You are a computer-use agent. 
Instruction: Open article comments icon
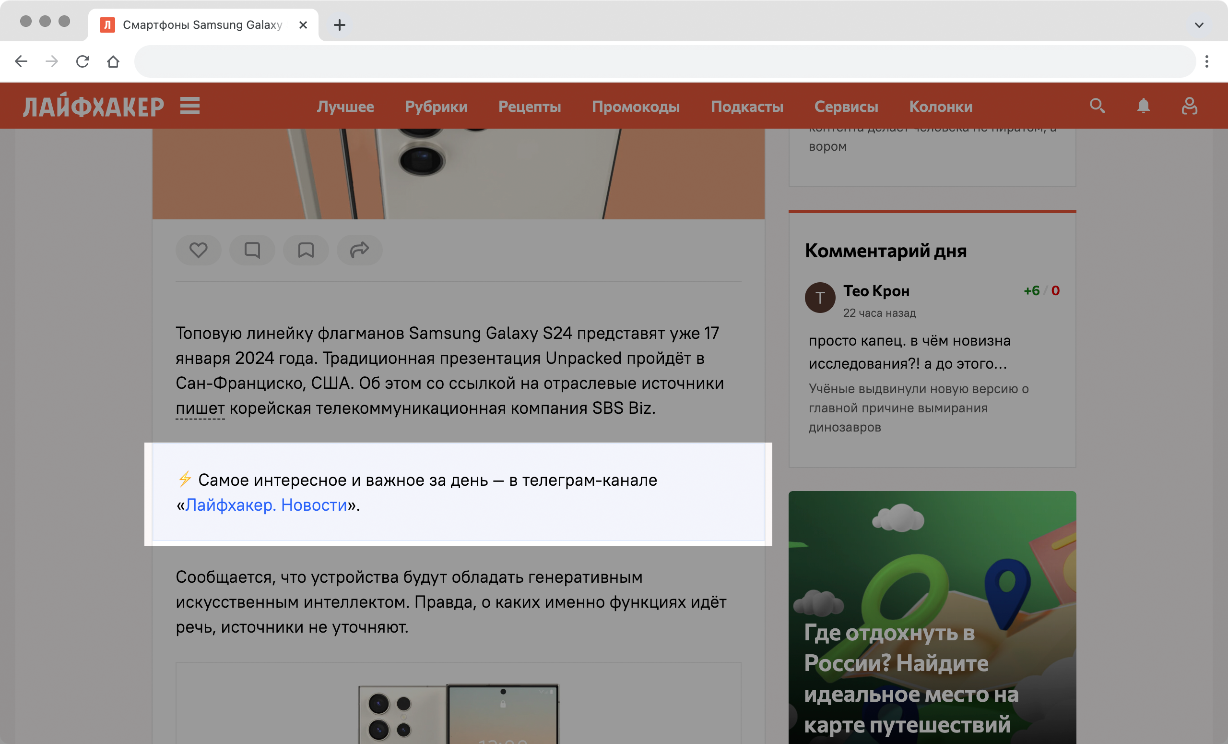click(252, 250)
